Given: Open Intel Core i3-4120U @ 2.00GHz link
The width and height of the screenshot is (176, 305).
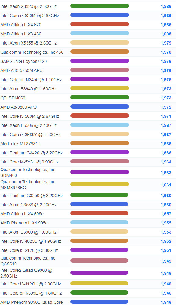Looking at the screenshot, I should pos(31,284).
